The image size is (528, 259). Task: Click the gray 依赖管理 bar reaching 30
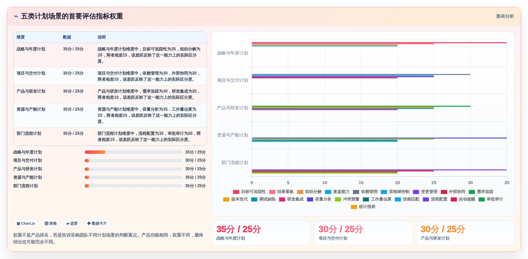coord(361,74)
